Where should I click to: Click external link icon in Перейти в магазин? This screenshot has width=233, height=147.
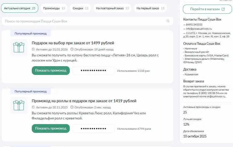[x=223, y=9]
